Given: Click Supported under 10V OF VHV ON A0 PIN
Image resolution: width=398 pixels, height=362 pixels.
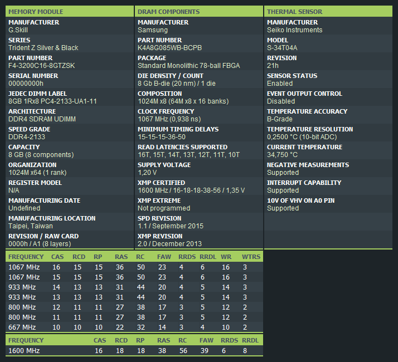Looking at the screenshot, I should [283, 208].
